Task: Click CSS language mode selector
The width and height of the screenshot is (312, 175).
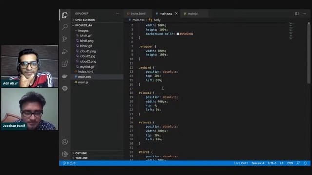Action: click(290, 163)
